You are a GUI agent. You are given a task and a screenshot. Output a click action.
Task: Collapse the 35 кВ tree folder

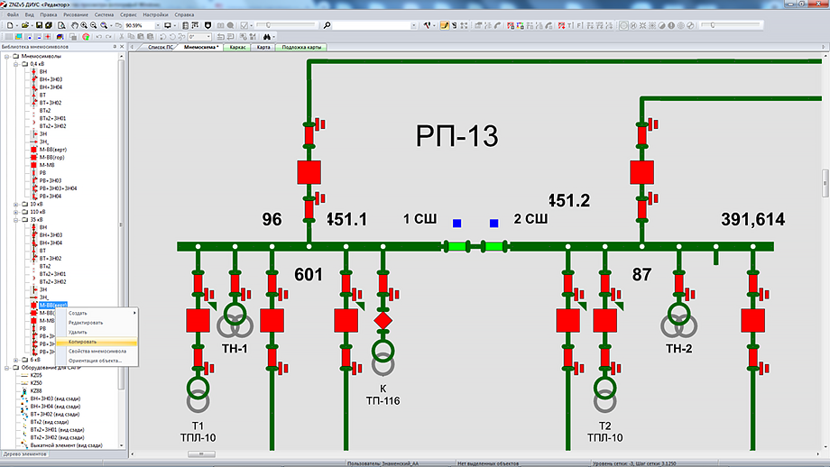[x=16, y=220]
